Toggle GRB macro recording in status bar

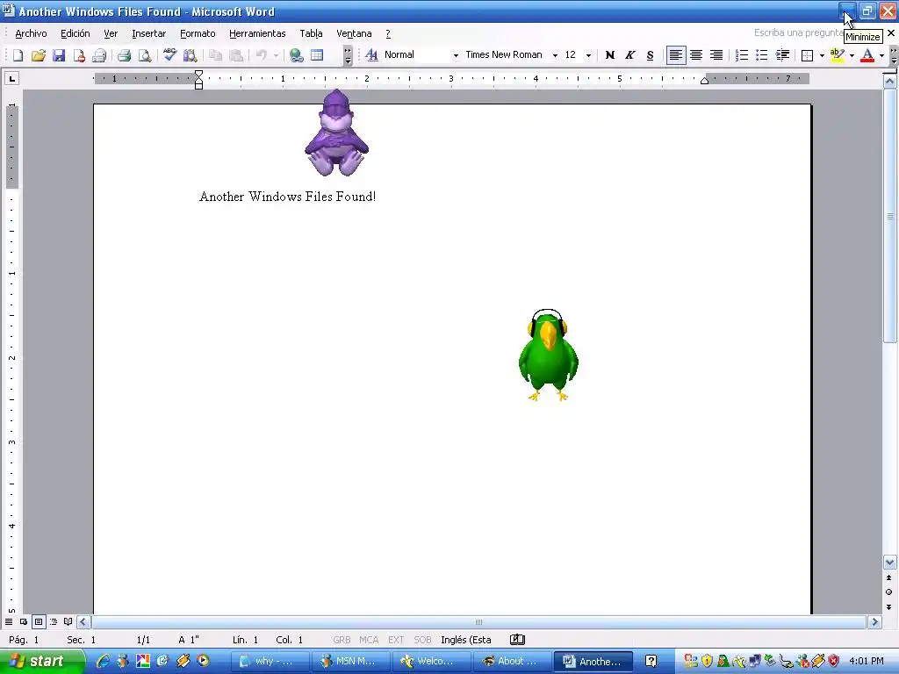[342, 640]
